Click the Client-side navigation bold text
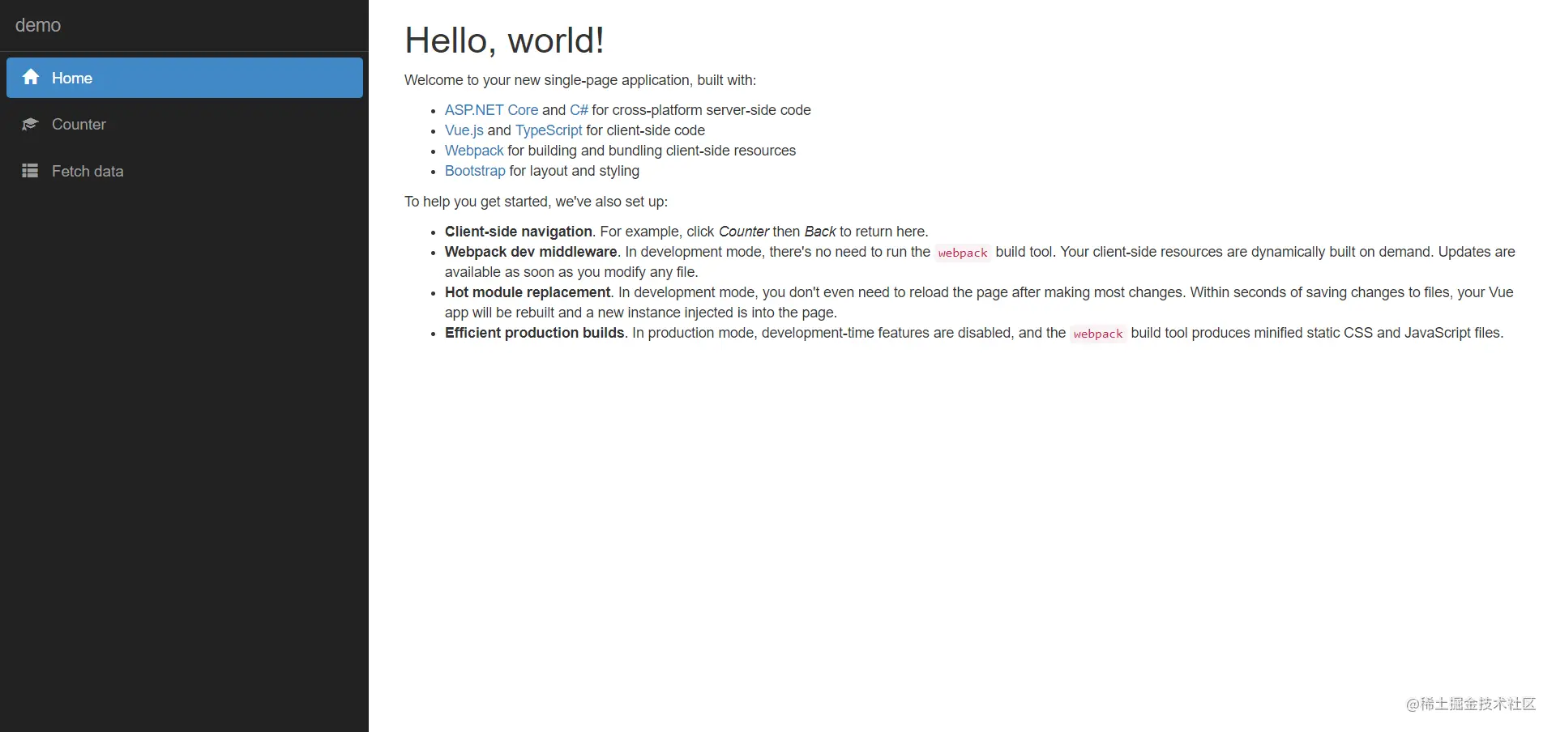This screenshot has height=732, width=1556. (x=519, y=232)
